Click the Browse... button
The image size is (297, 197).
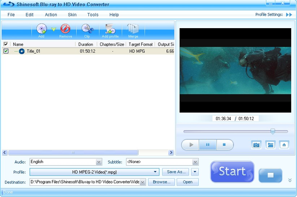(161, 182)
